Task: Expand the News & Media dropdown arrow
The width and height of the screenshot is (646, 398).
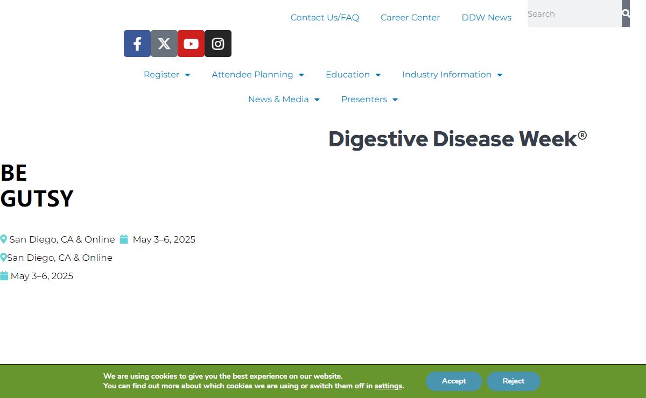Action: pyautogui.click(x=317, y=99)
